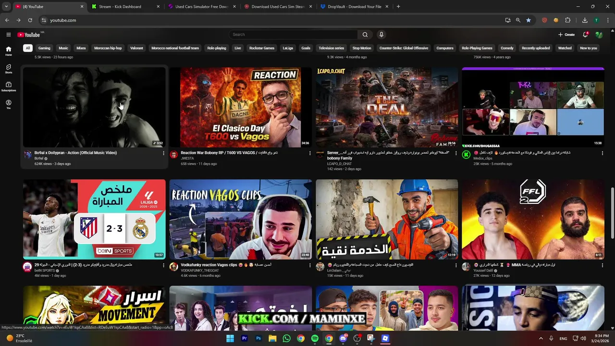615x346 pixels.
Task: Select the Recently uploaded chip
Action: (536, 48)
